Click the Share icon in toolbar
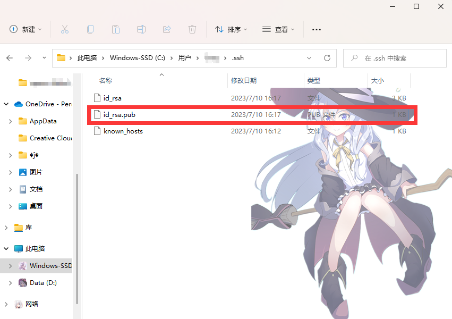 (167, 29)
